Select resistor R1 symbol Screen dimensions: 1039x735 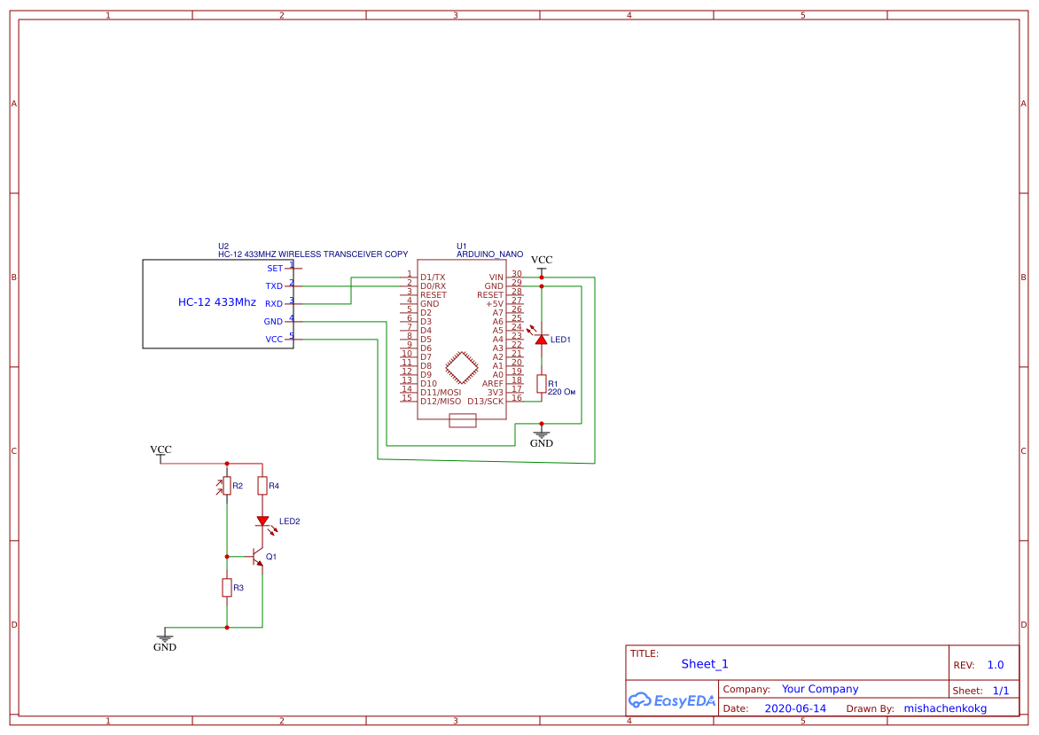pyautogui.click(x=542, y=384)
